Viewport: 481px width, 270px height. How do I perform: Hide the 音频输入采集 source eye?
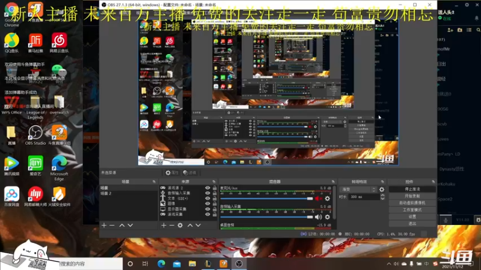[x=207, y=193]
